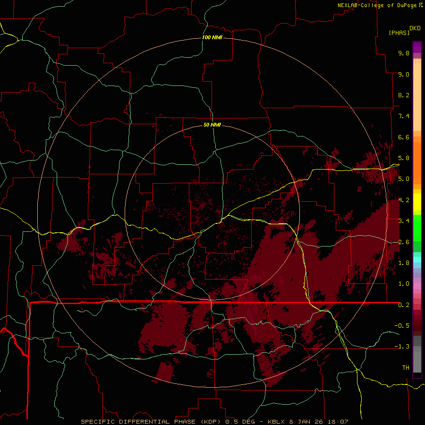Click the 4.2 value on the scale
Image resolution: width=425 pixels, height=425 pixels.
tap(404, 200)
